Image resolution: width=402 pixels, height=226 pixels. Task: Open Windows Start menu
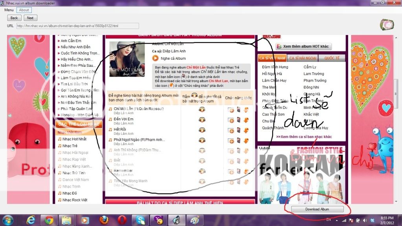pos(7,220)
